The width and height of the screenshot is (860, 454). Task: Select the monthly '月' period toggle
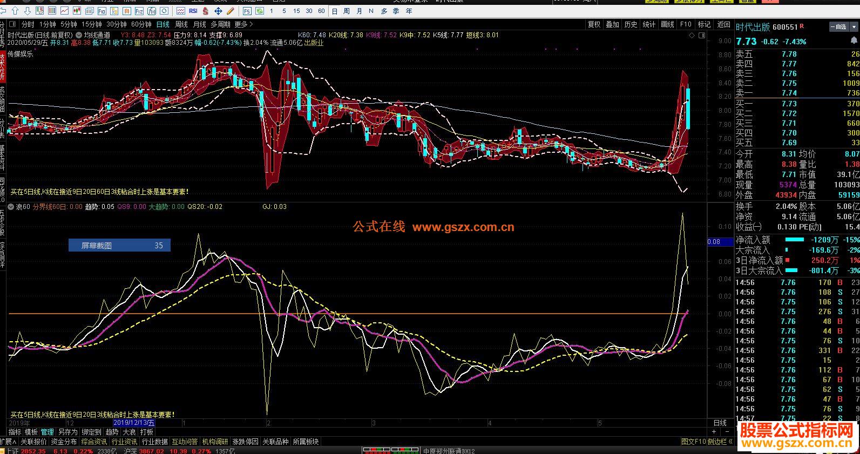(x=359, y=11)
